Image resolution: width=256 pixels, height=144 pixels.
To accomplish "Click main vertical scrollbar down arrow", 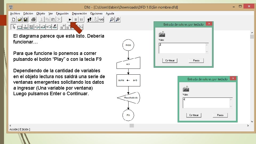I will pyautogui.click(x=252, y=122).
